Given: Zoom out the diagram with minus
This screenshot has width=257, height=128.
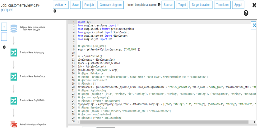Looking at the screenshot, I should 4,37.
